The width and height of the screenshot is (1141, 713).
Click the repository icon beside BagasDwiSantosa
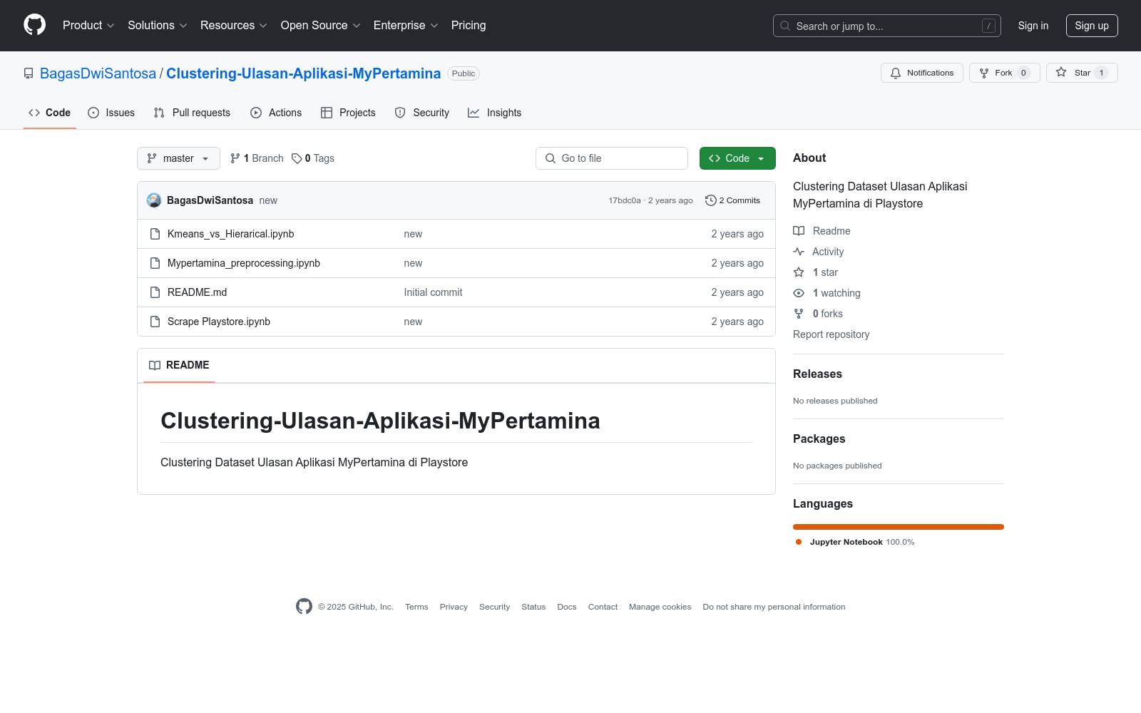click(x=29, y=73)
